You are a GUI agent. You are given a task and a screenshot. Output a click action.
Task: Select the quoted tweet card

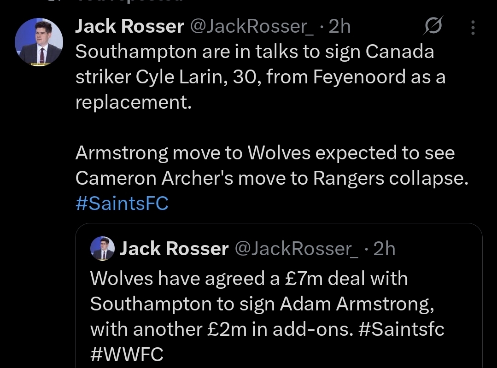click(276, 295)
